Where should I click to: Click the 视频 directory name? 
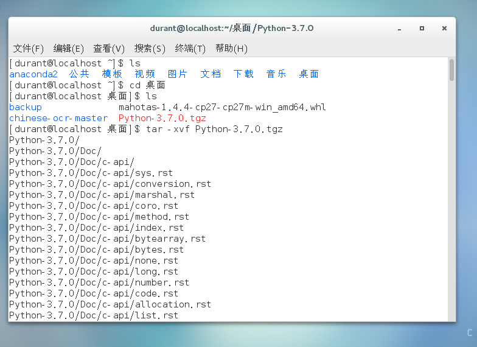click(x=145, y=74)
